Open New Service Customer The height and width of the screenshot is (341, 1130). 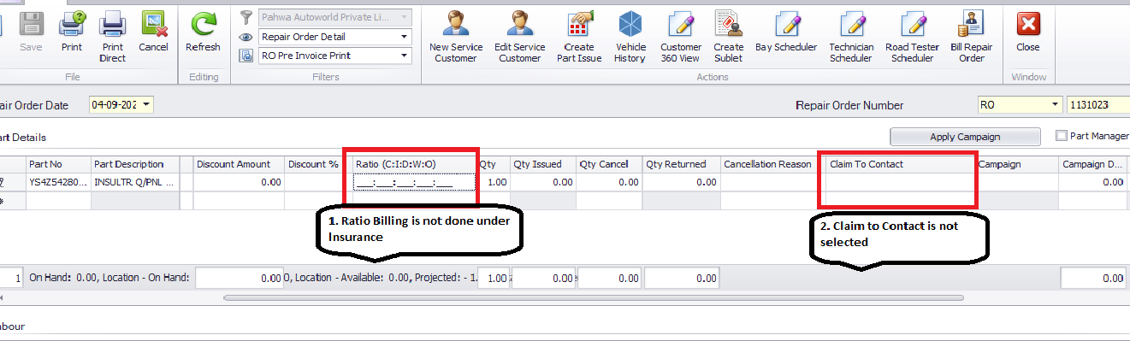coord(456,37)
